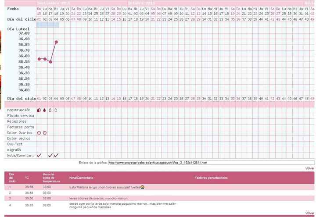Click the Relaciones row label
This screenshot has height=217, width=316.
point(17,121)
